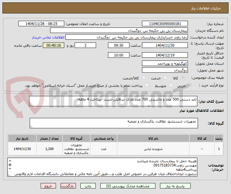Viewport: 231px width, 194px height.
Task: Select the کالا radio button
Action: [183, 78]
